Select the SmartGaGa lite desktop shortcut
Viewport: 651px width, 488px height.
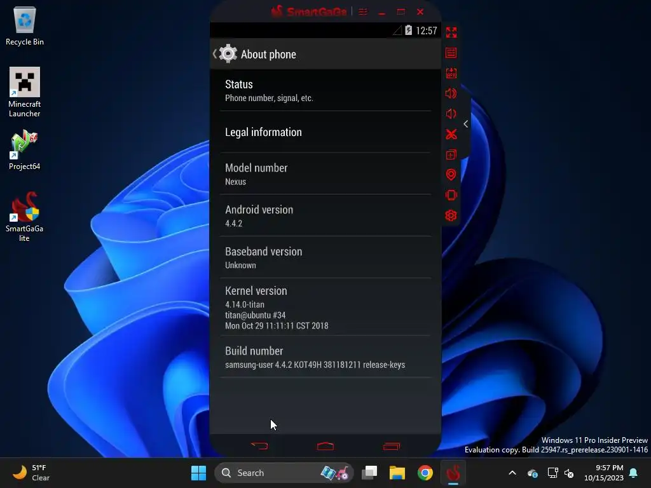click(x=25, y=217)
